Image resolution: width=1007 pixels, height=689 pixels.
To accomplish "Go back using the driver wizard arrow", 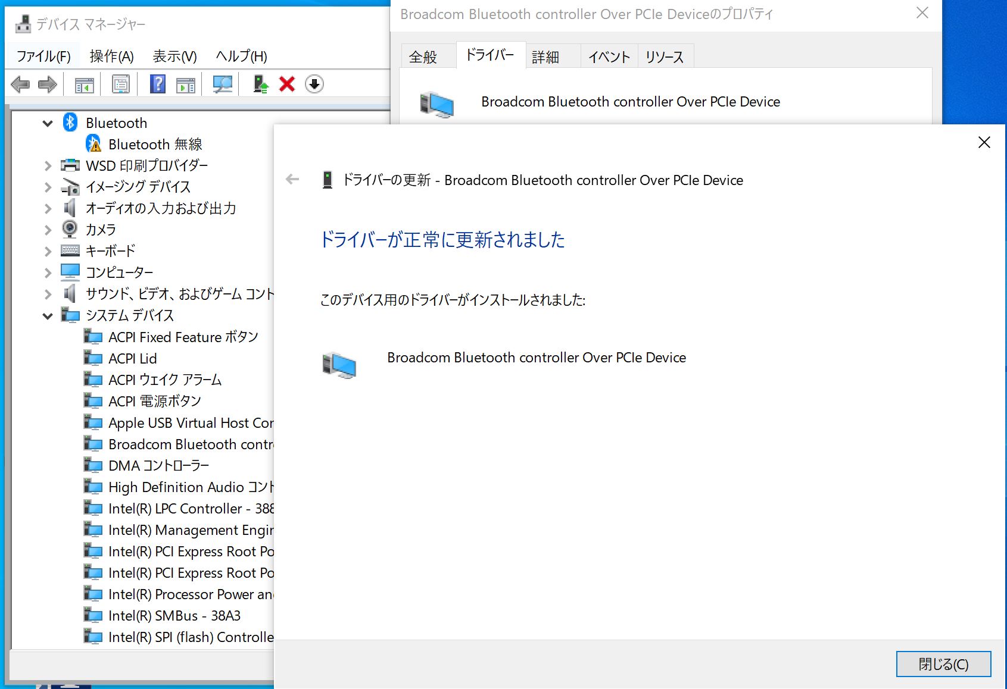I will tap(292, 179).
